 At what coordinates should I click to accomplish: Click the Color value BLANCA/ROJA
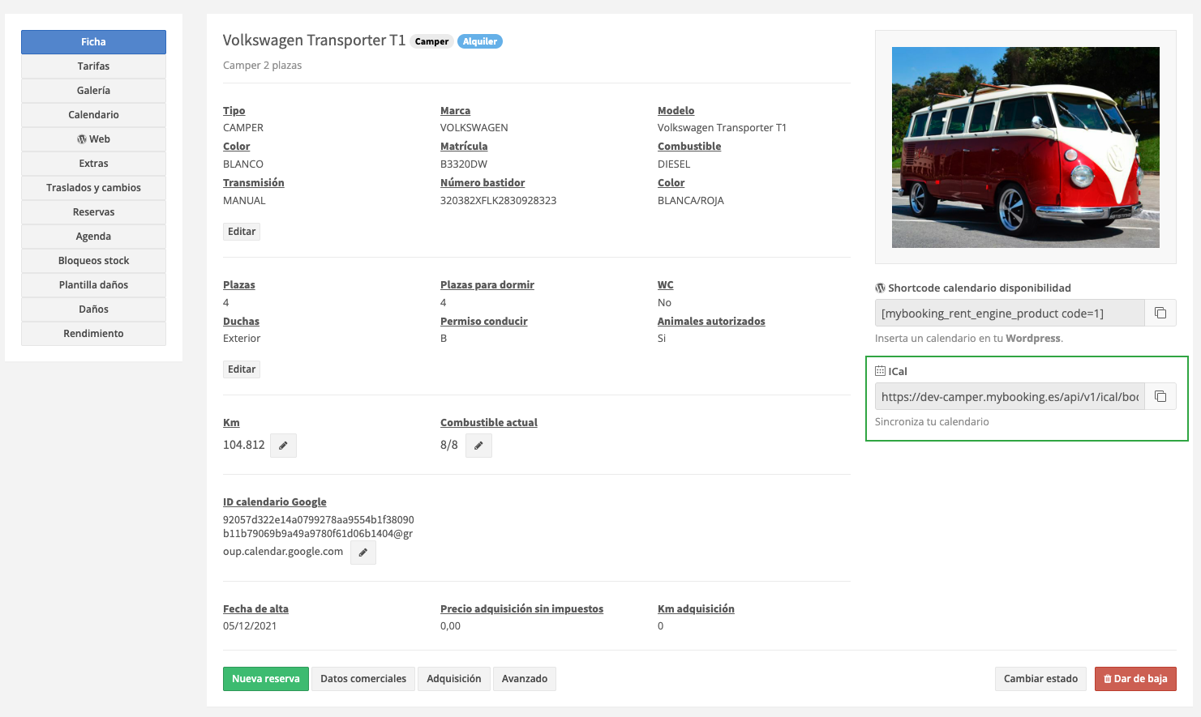click(691, 201)
